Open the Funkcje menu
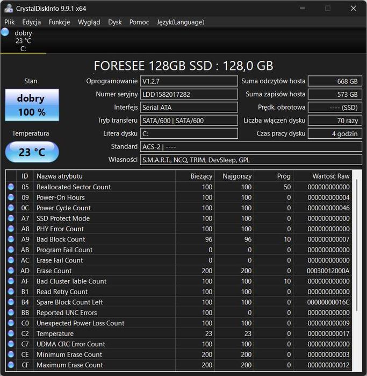Screen dimensions: 367x376 pos(60,22)
